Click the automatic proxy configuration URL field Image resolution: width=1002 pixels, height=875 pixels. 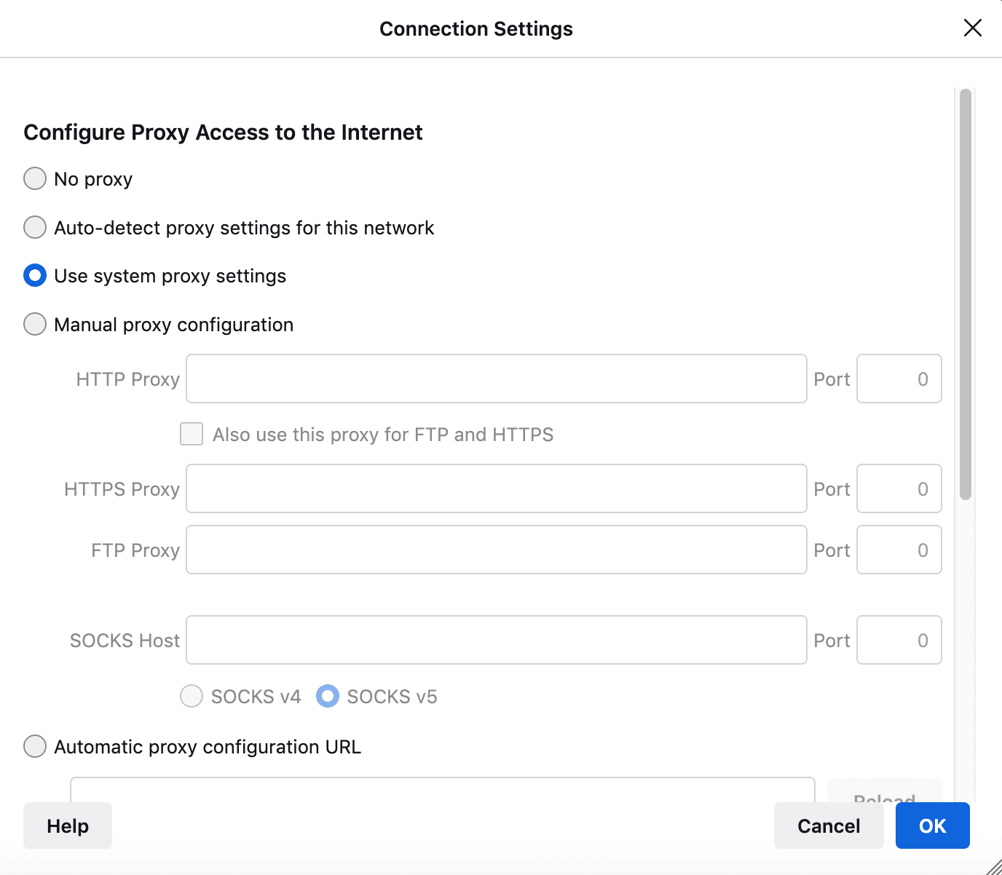click(443, 789)
